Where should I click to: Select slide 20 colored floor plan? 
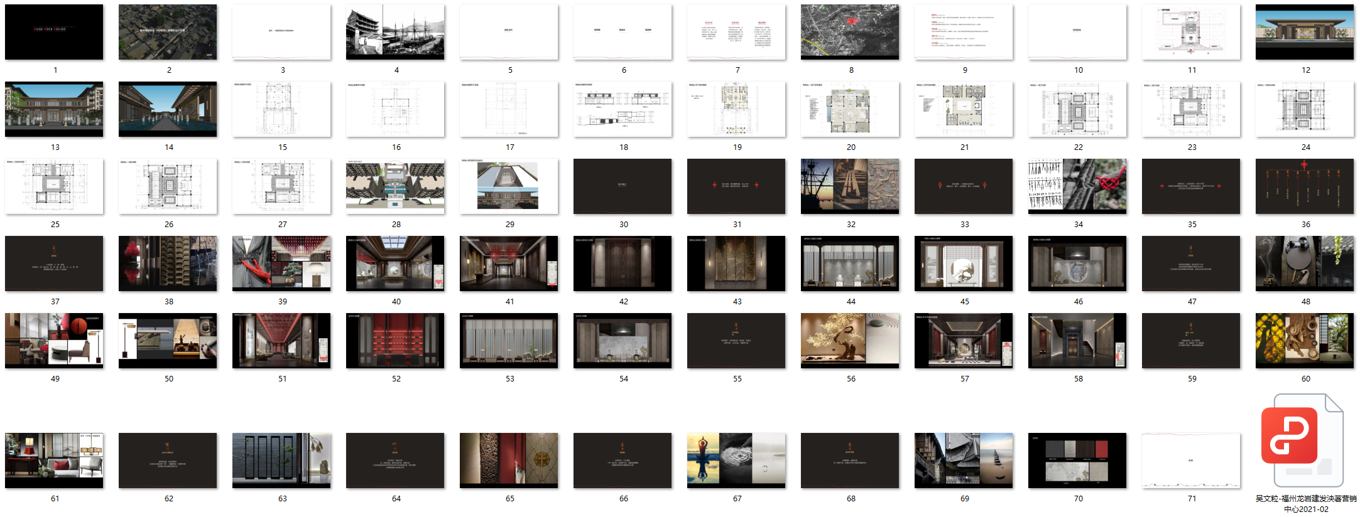[x=850, y=109]
